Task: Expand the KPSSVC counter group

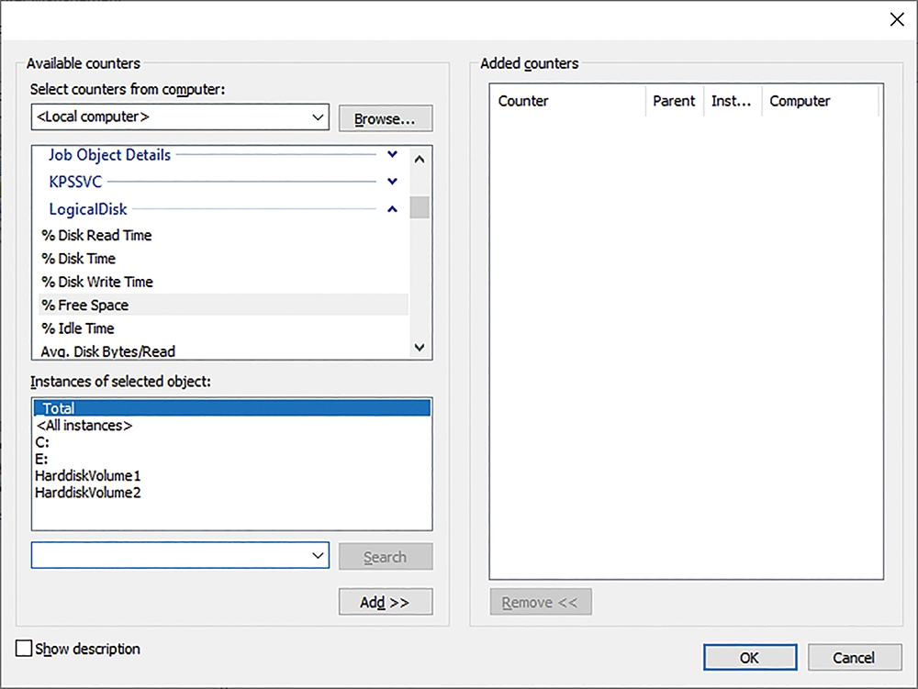Action: (x=392, y=182)
